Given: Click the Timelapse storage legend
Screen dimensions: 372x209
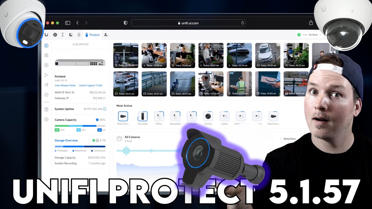Looking at the screenshot, I should pyautogui.click(x=61, y=151).
